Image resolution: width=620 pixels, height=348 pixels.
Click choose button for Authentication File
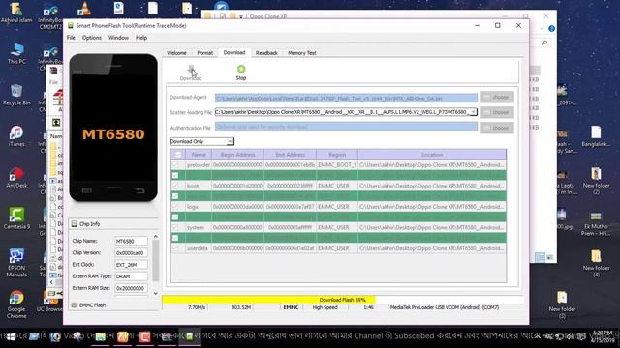(x=497, y=128)
